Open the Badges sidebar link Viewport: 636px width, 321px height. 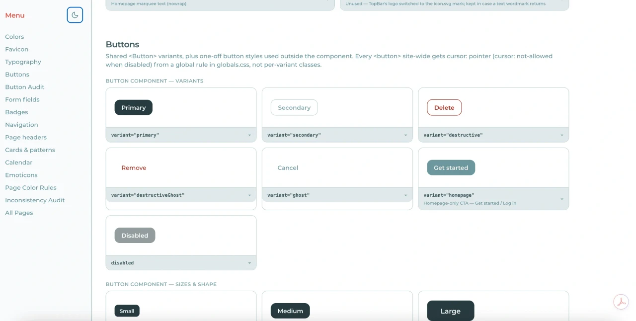point(16,112)
